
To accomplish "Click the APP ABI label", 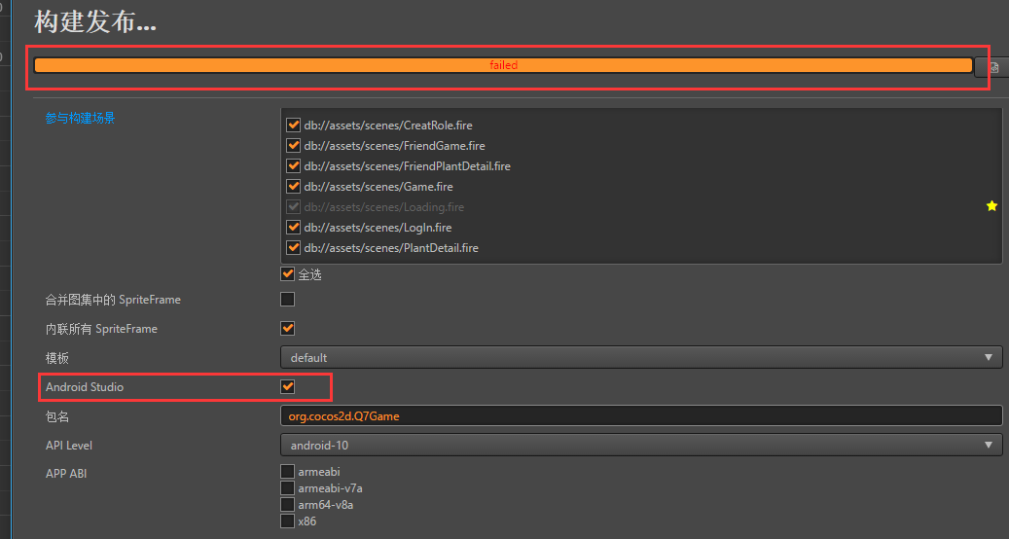I will pos(65,474).
